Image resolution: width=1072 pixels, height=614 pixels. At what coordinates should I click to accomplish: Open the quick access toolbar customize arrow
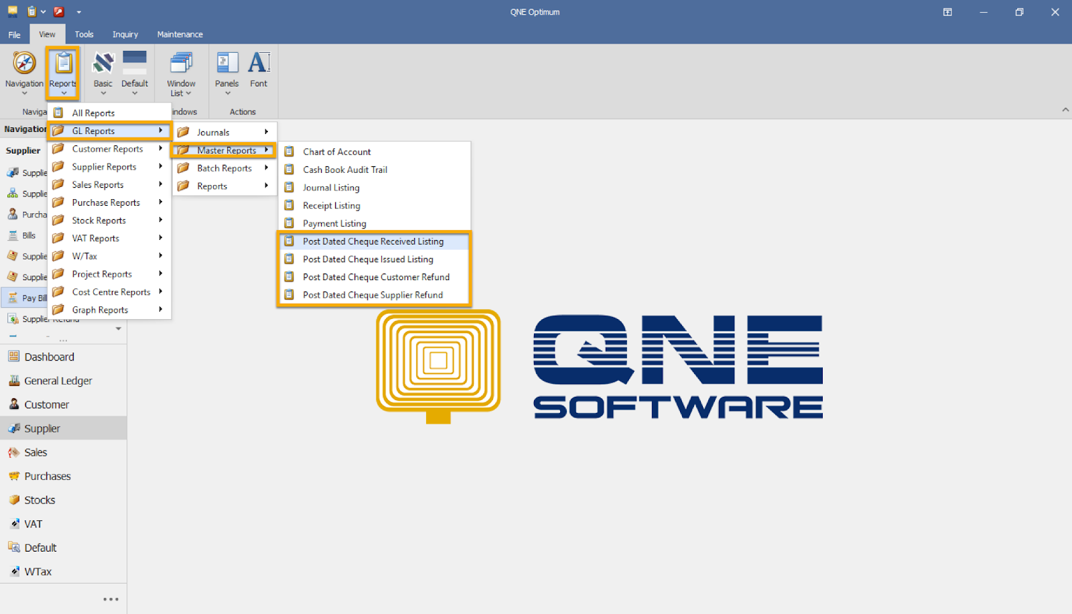coord(78,12)
